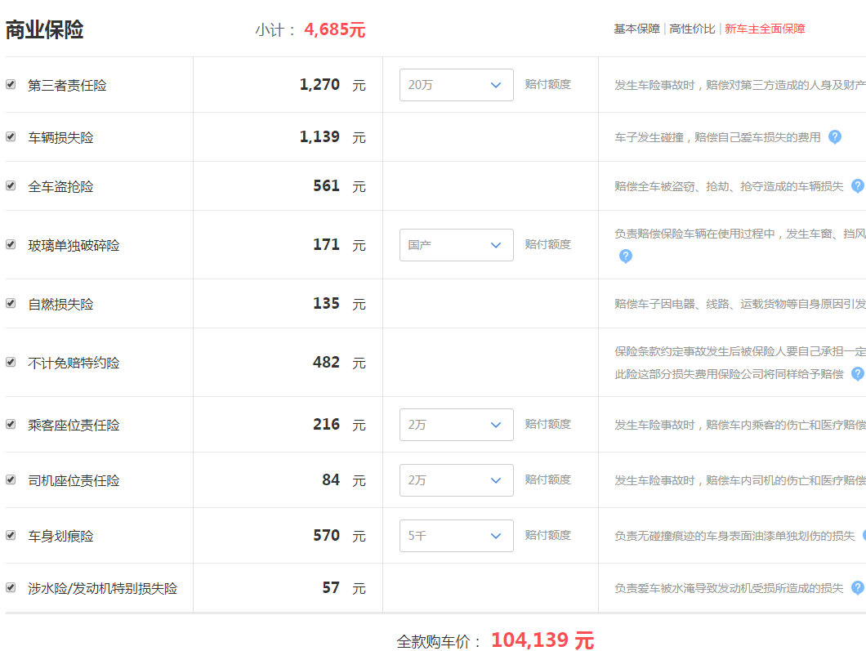Click 1,139 premium value

(319, 136)
